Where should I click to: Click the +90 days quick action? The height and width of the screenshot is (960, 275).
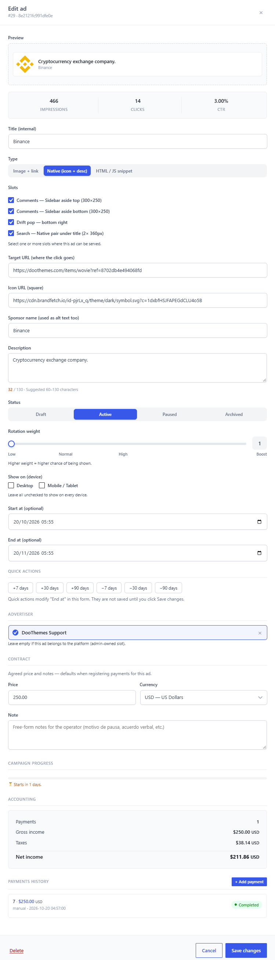(80, 588)
